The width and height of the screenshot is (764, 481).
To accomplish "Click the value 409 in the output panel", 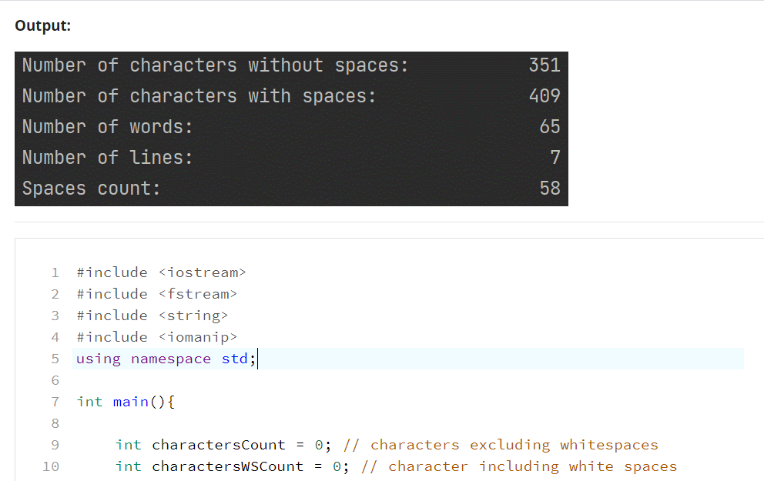I will (x=545, y=95).
